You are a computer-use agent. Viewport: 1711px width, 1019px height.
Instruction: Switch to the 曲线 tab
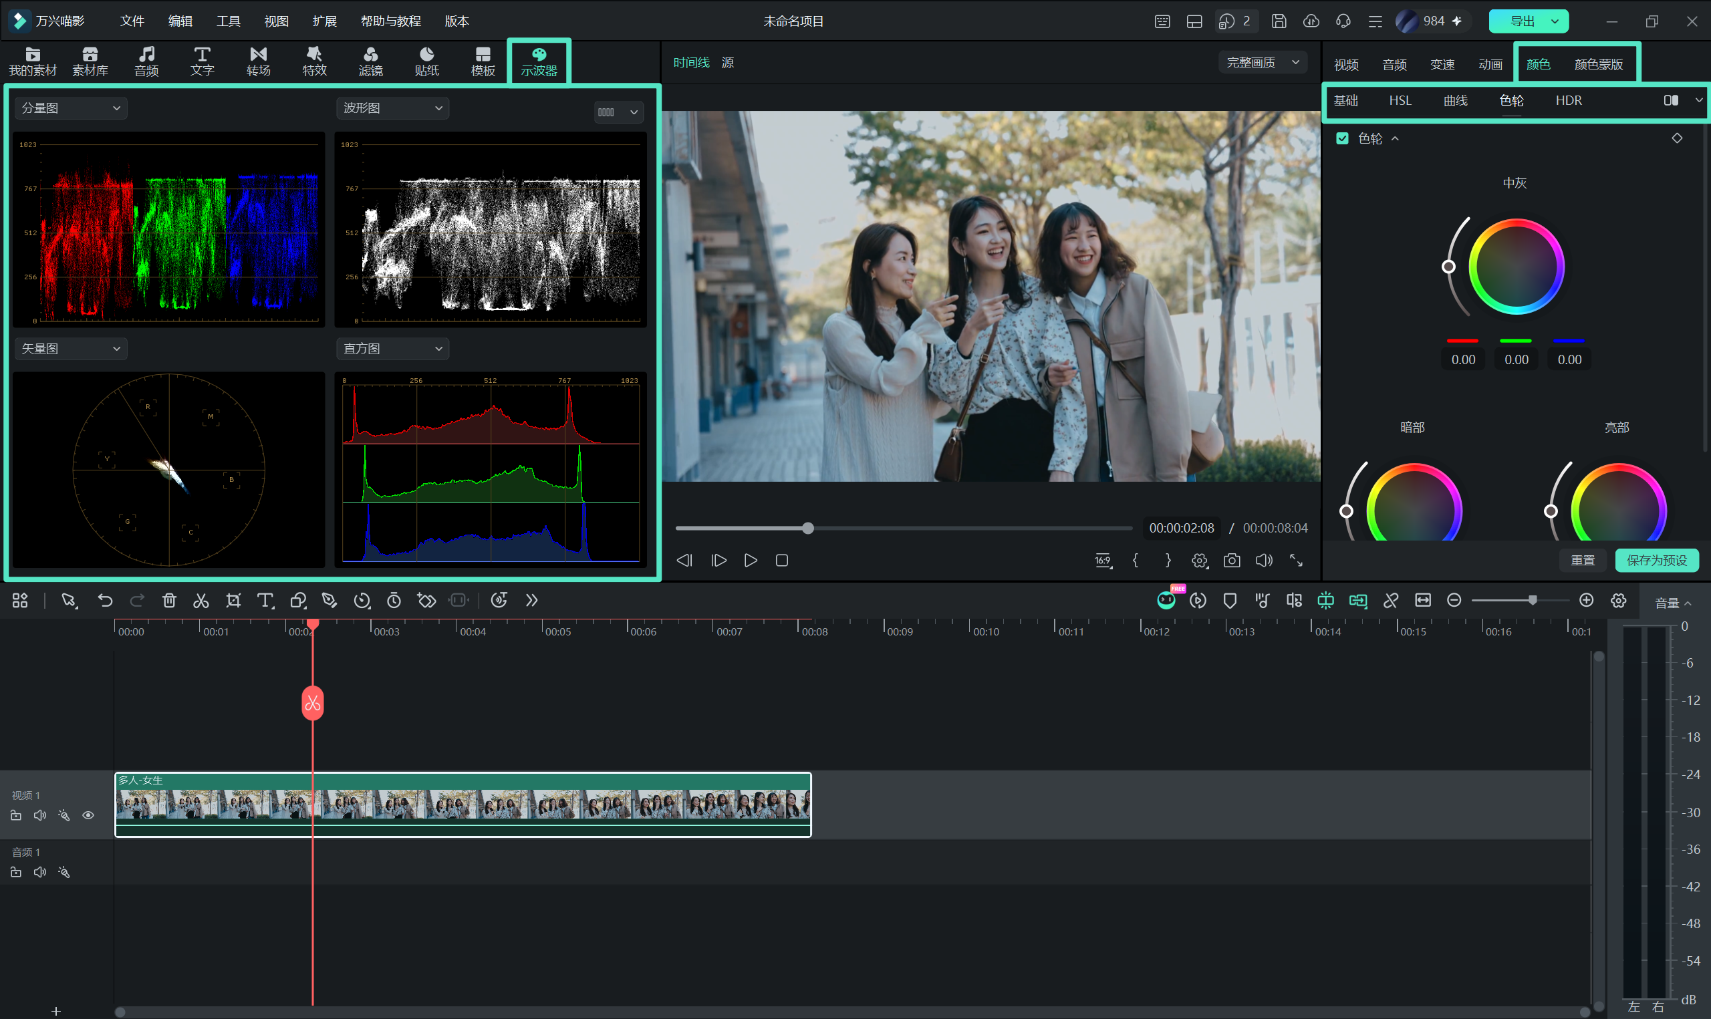1455,101
